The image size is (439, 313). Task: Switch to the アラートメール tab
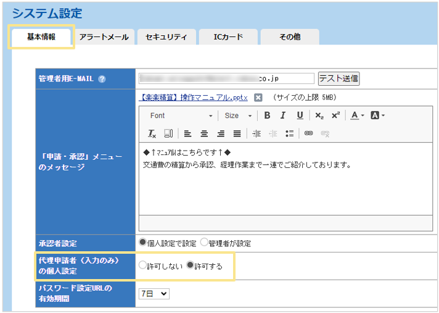(104, 37)
